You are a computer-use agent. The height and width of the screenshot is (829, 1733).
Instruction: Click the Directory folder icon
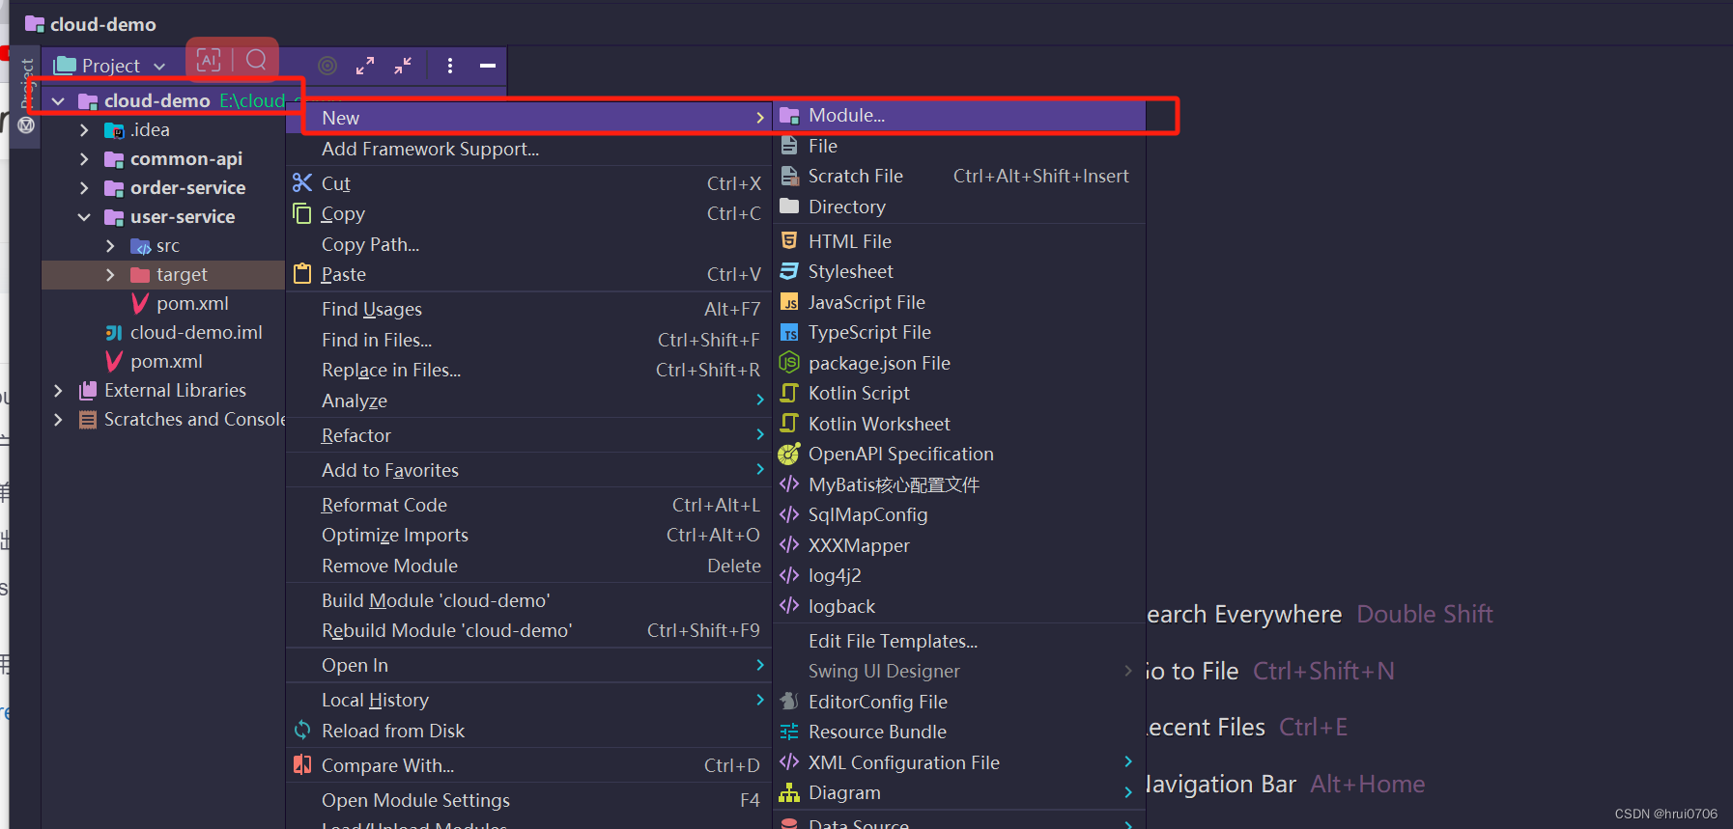(x=789, y=206)
